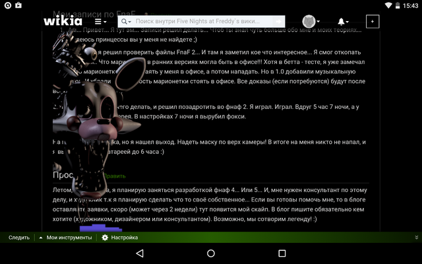This screenshot has width=422, height=264.
Task: Collapse the bottom toolbar with double chevron
Action: 416,238
